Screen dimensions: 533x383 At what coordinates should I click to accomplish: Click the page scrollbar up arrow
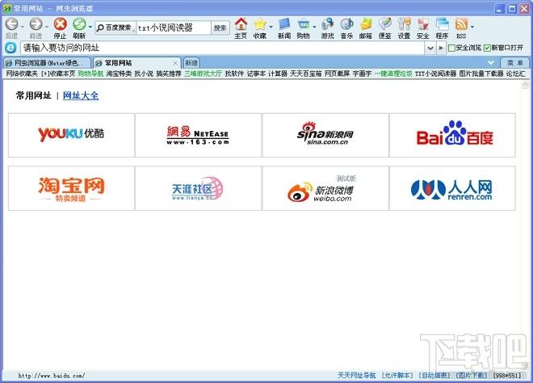tap(526, 84)
